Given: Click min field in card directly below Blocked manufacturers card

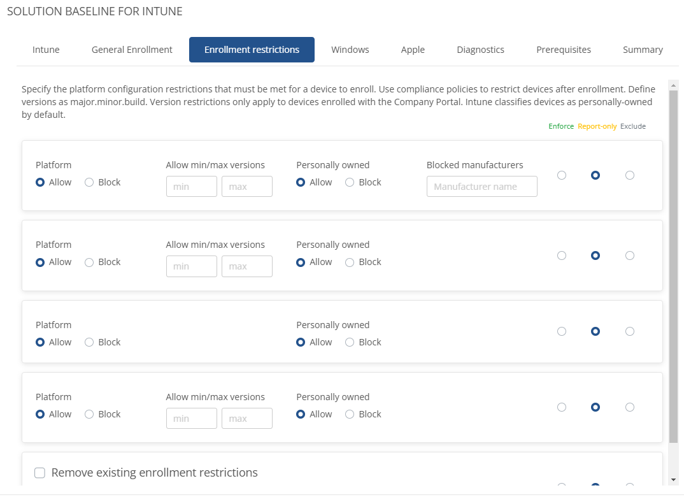Looking at the screenshot, I should click(192, 266).
